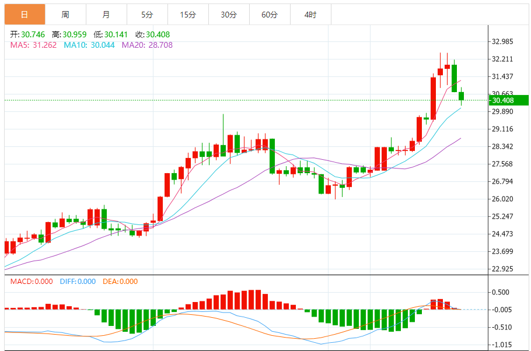The height and width of the screenshot is (351, 531).
Task: Click the 26.794 price axis label
Action: (502, 181)
